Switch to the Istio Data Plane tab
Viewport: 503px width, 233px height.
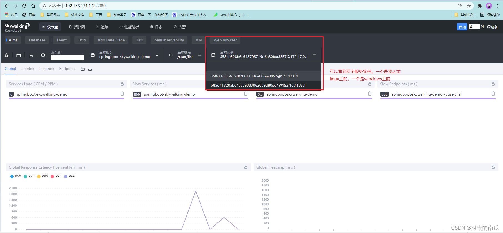coord(111,40)
